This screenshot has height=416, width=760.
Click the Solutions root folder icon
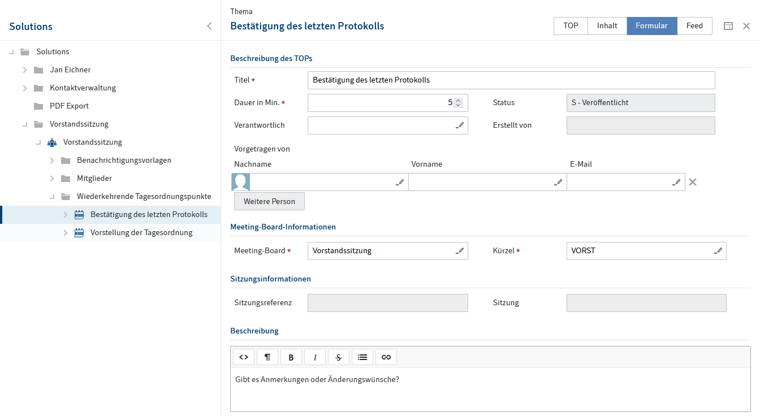[x=25, y=51]
